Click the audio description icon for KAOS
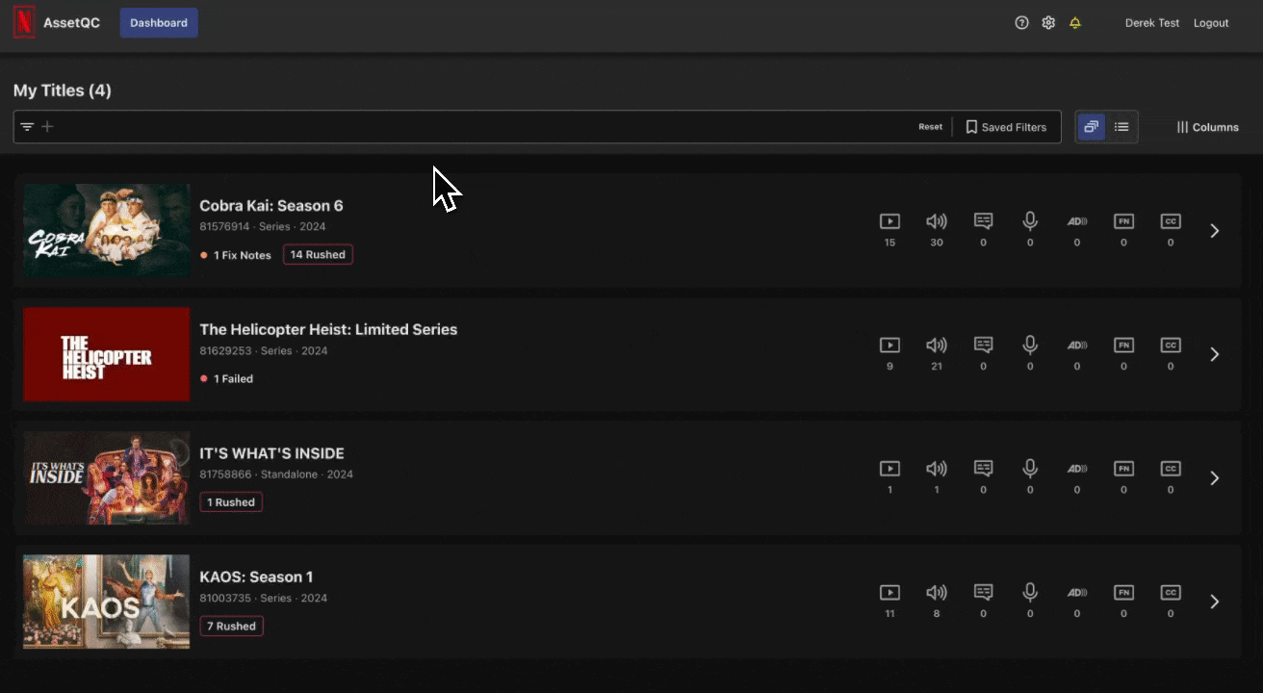1263x693 pixels. 1077,592
